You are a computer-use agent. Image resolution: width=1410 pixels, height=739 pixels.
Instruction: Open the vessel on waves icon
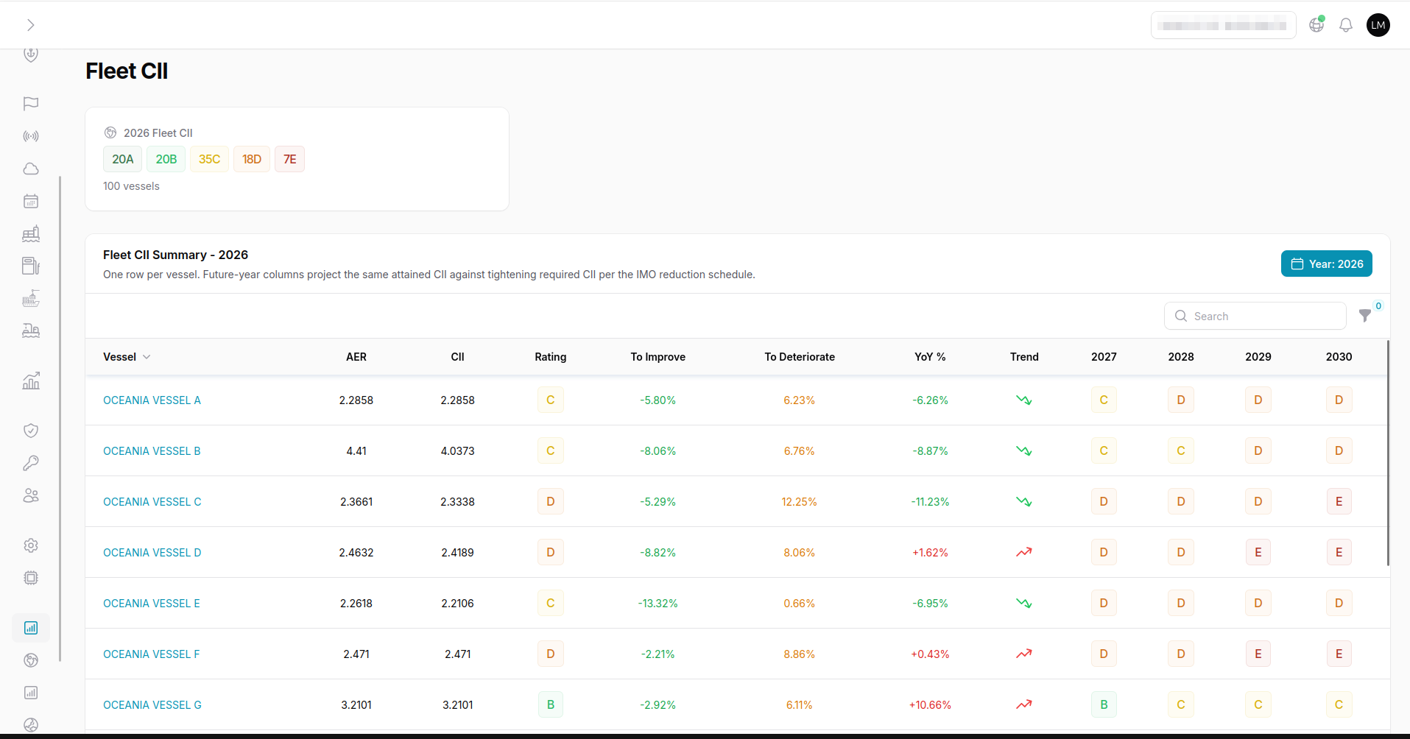click(31, 330)
